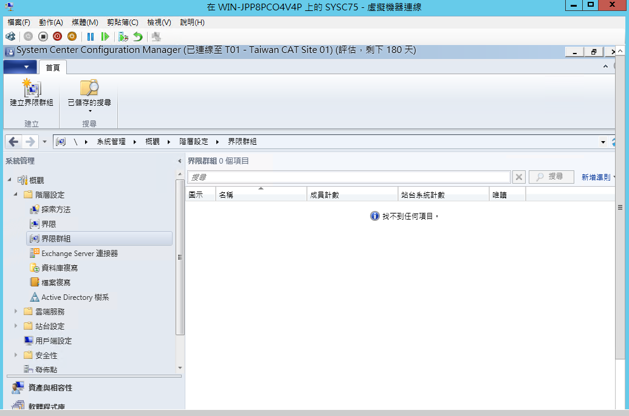Collapse the 系統管理 navigation pane
Viewport: 629px width, 416px height.
click(180, 161)
